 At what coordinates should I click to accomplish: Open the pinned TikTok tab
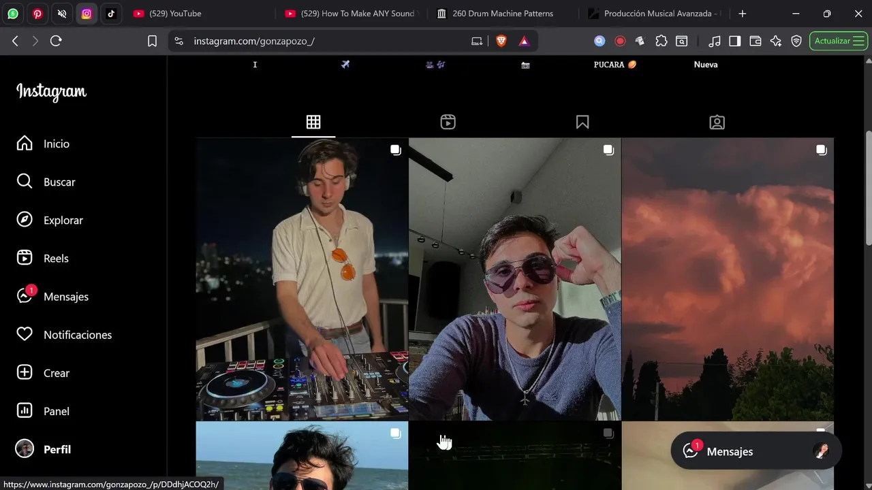pos(111,14)
